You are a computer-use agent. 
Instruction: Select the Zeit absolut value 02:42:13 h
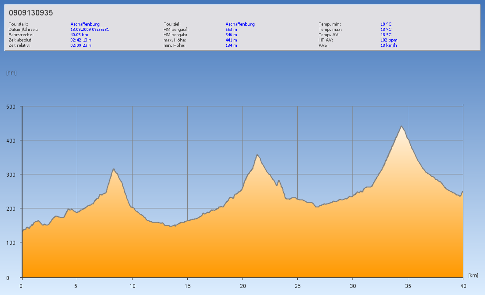click(x=81, y=40)
